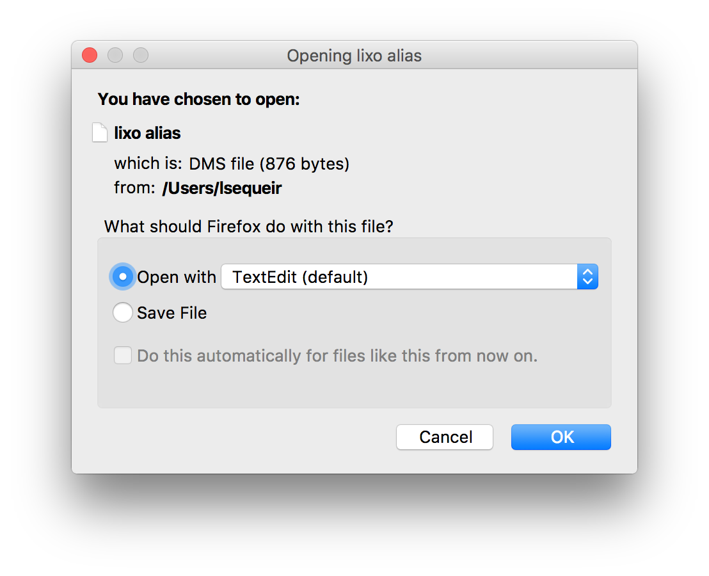The image size is (709, 576).
Task: Click the dialog title 'Opening lixo alias'
Action: click(354, 56)
